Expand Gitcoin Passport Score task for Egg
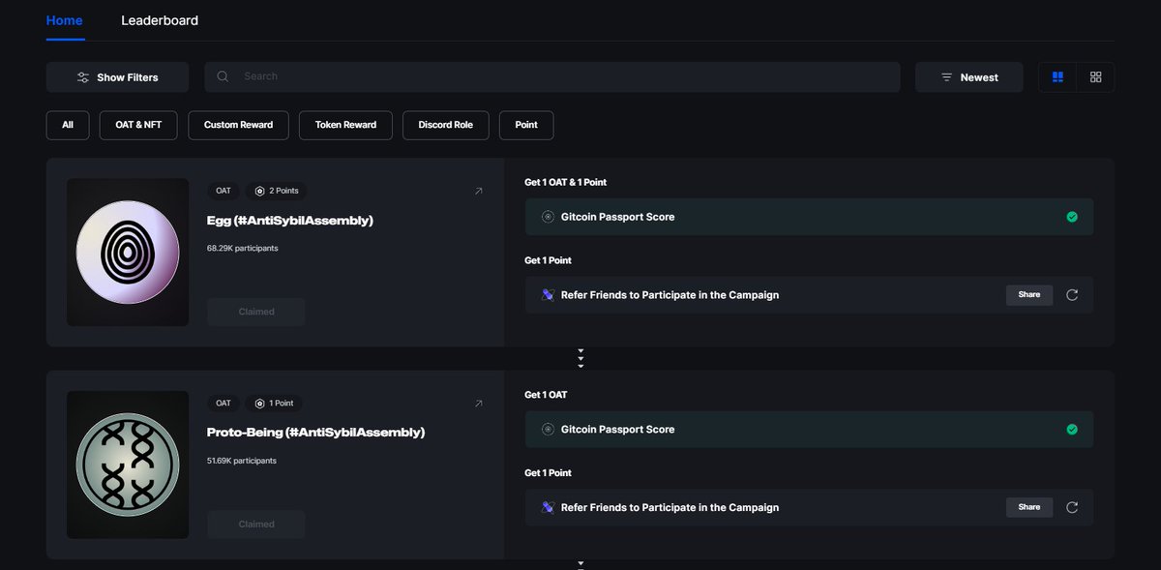This screenshot has width=1161, height=570. (809, 217)
